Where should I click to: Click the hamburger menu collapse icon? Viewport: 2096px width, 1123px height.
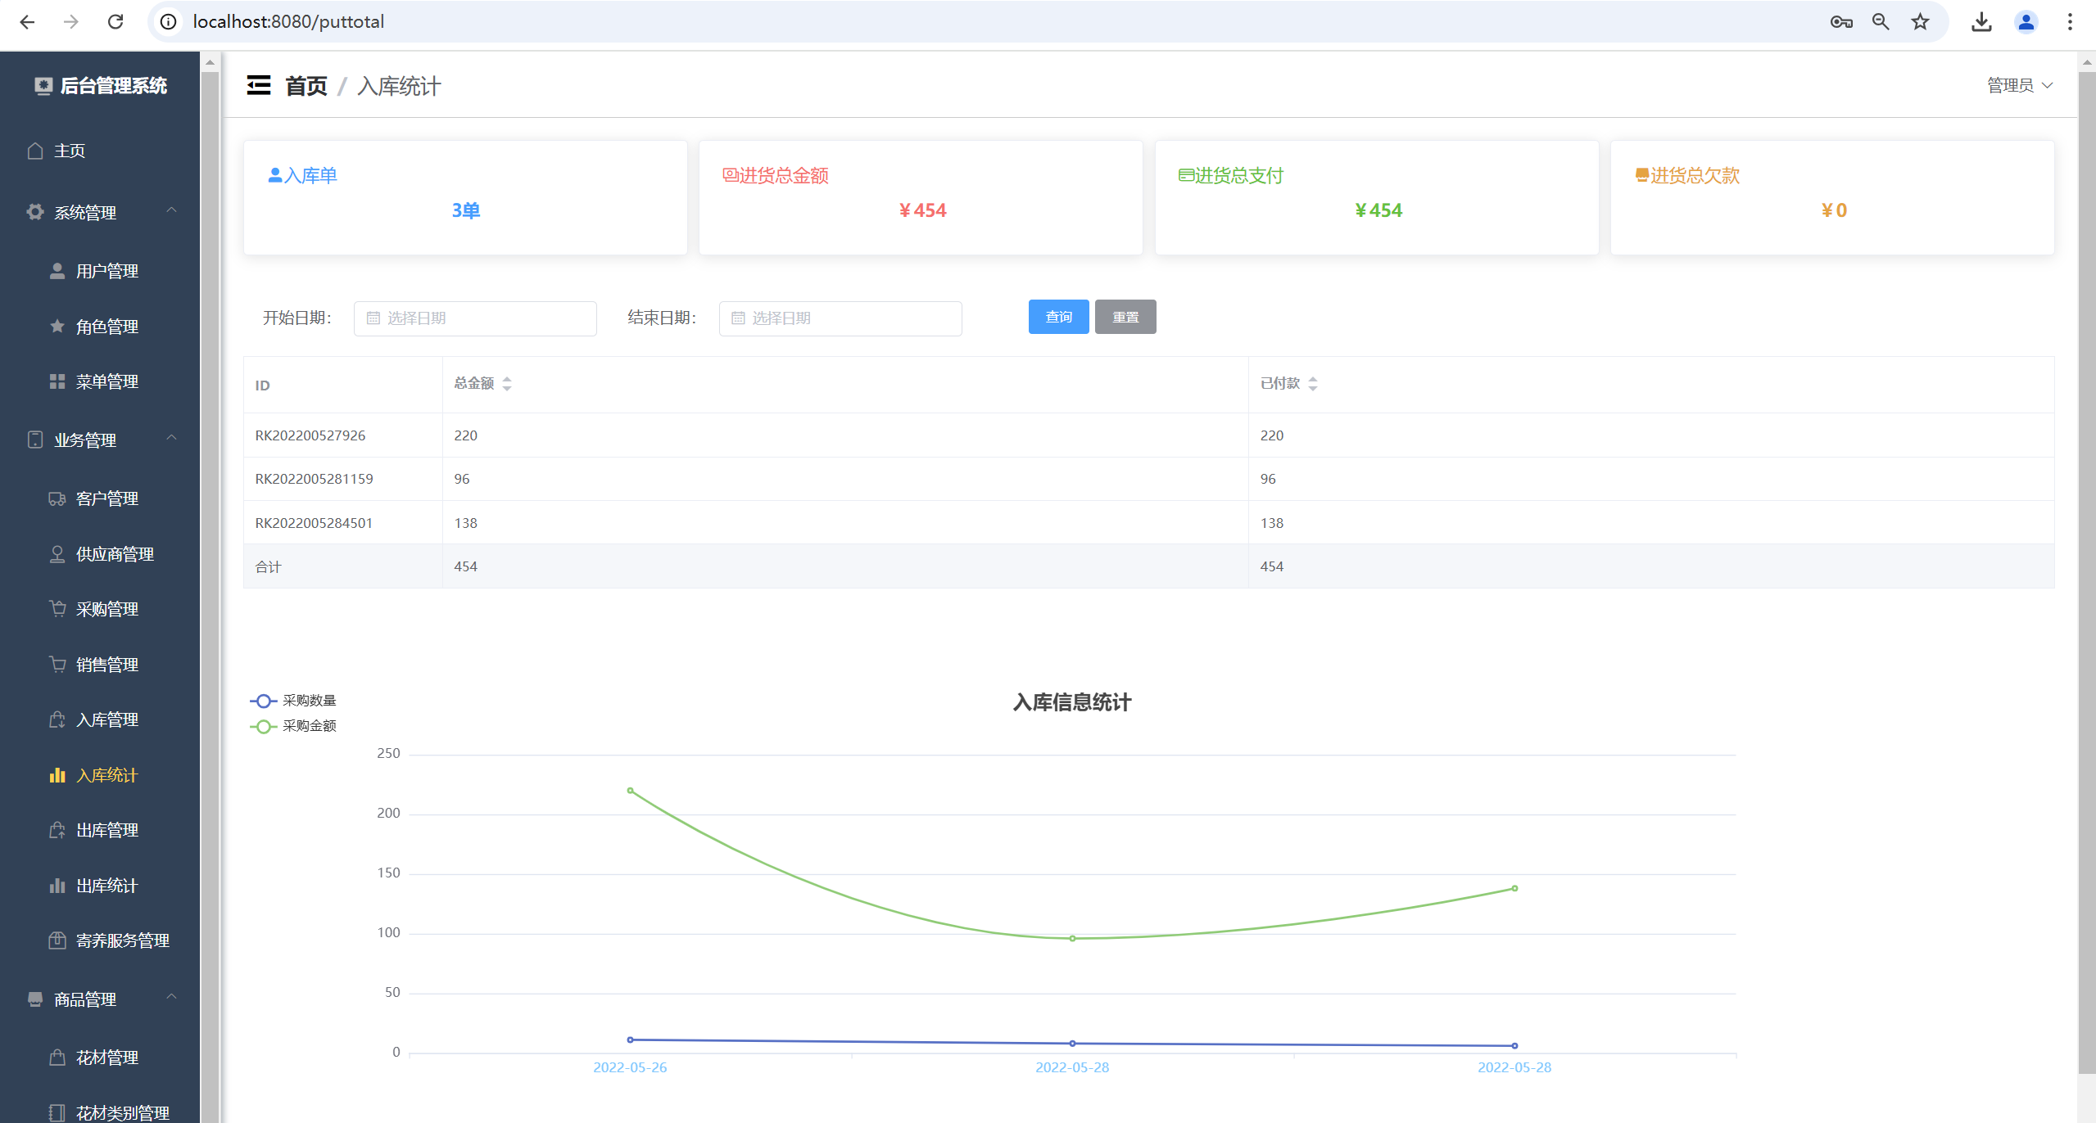coord(258,85)
